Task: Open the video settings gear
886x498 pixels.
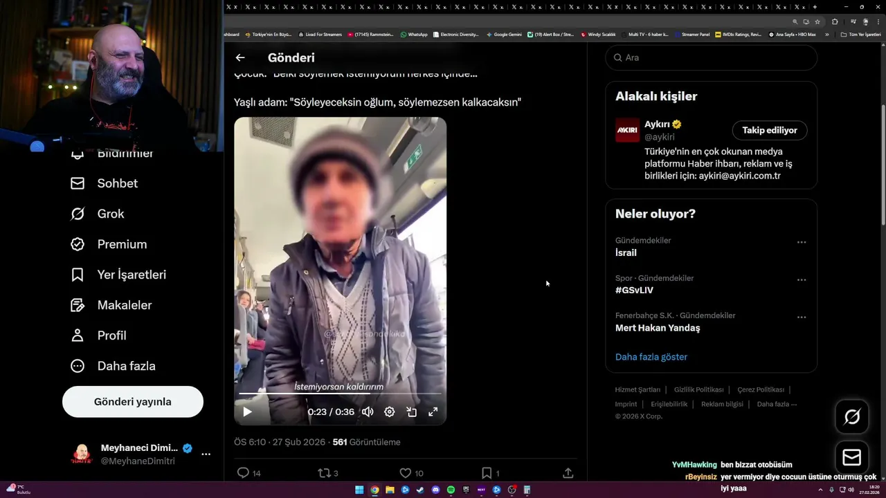Action: (390, 412)
